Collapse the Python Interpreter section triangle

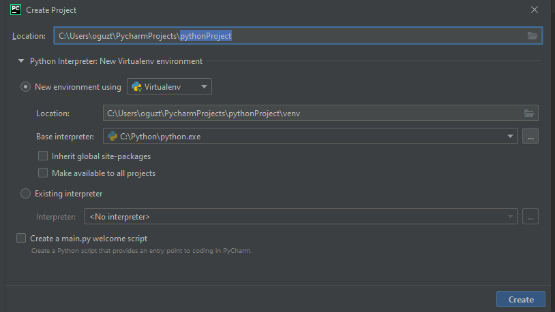[21, 61]
